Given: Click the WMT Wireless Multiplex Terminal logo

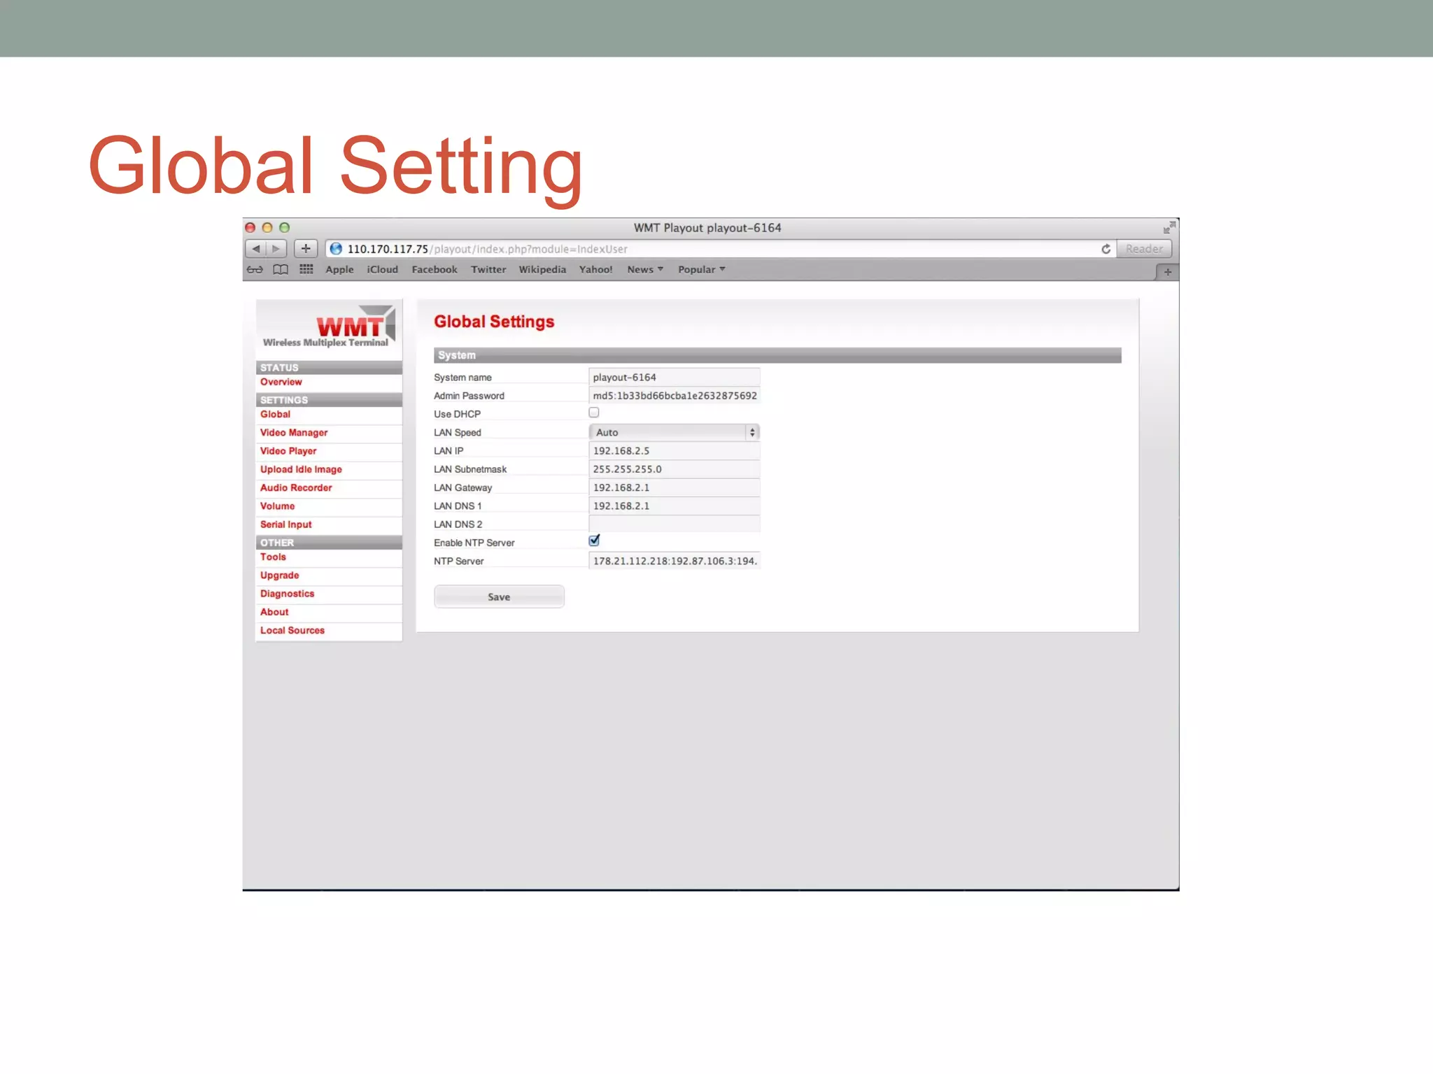Looking at the screenshot, I should [328, 327].
